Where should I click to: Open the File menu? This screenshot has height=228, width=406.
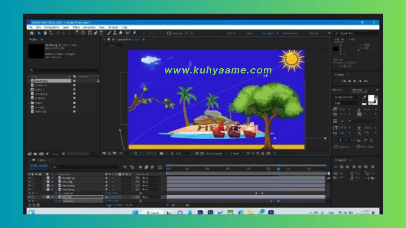[30, 28]
